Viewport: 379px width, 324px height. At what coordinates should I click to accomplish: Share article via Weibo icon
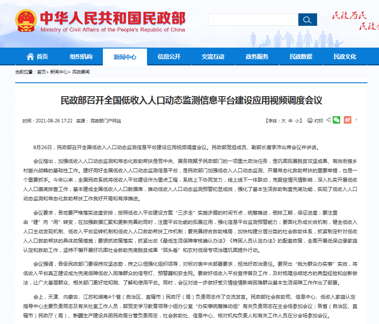coord(347,120)
